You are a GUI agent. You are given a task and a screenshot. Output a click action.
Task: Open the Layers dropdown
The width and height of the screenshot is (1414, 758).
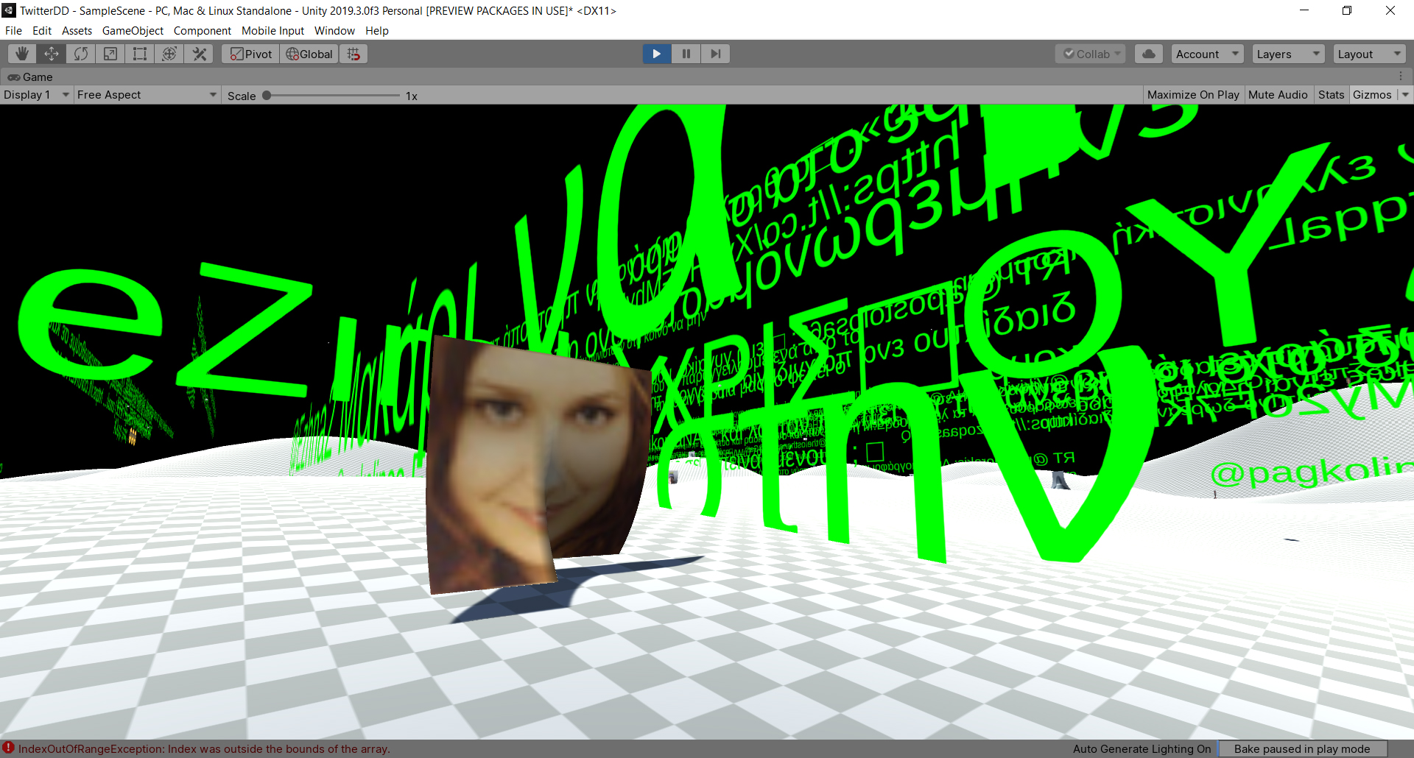(x=1288, y=54)
